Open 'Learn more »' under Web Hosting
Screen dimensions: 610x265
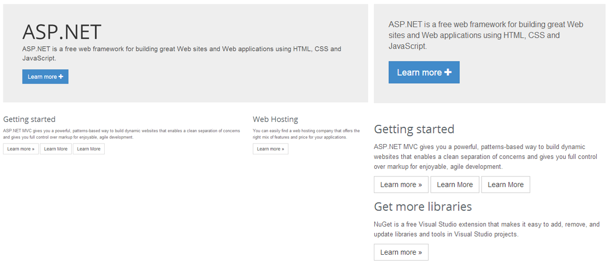[x=271, y=149]
